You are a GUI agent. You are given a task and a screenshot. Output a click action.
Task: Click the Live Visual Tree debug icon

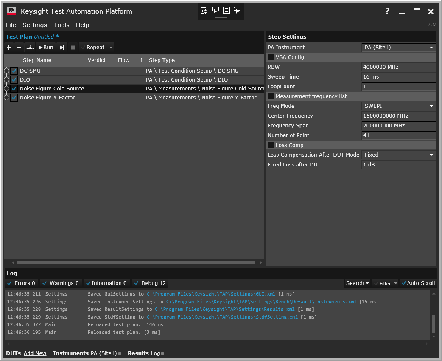[204, 11]
